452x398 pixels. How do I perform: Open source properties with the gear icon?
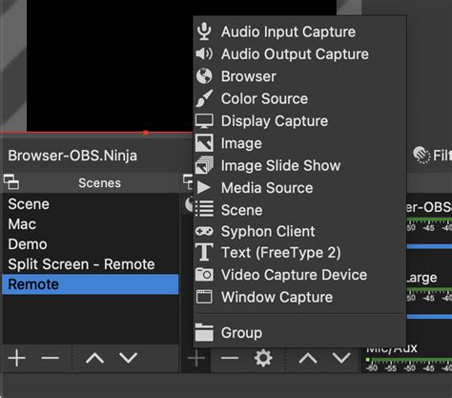263,358
